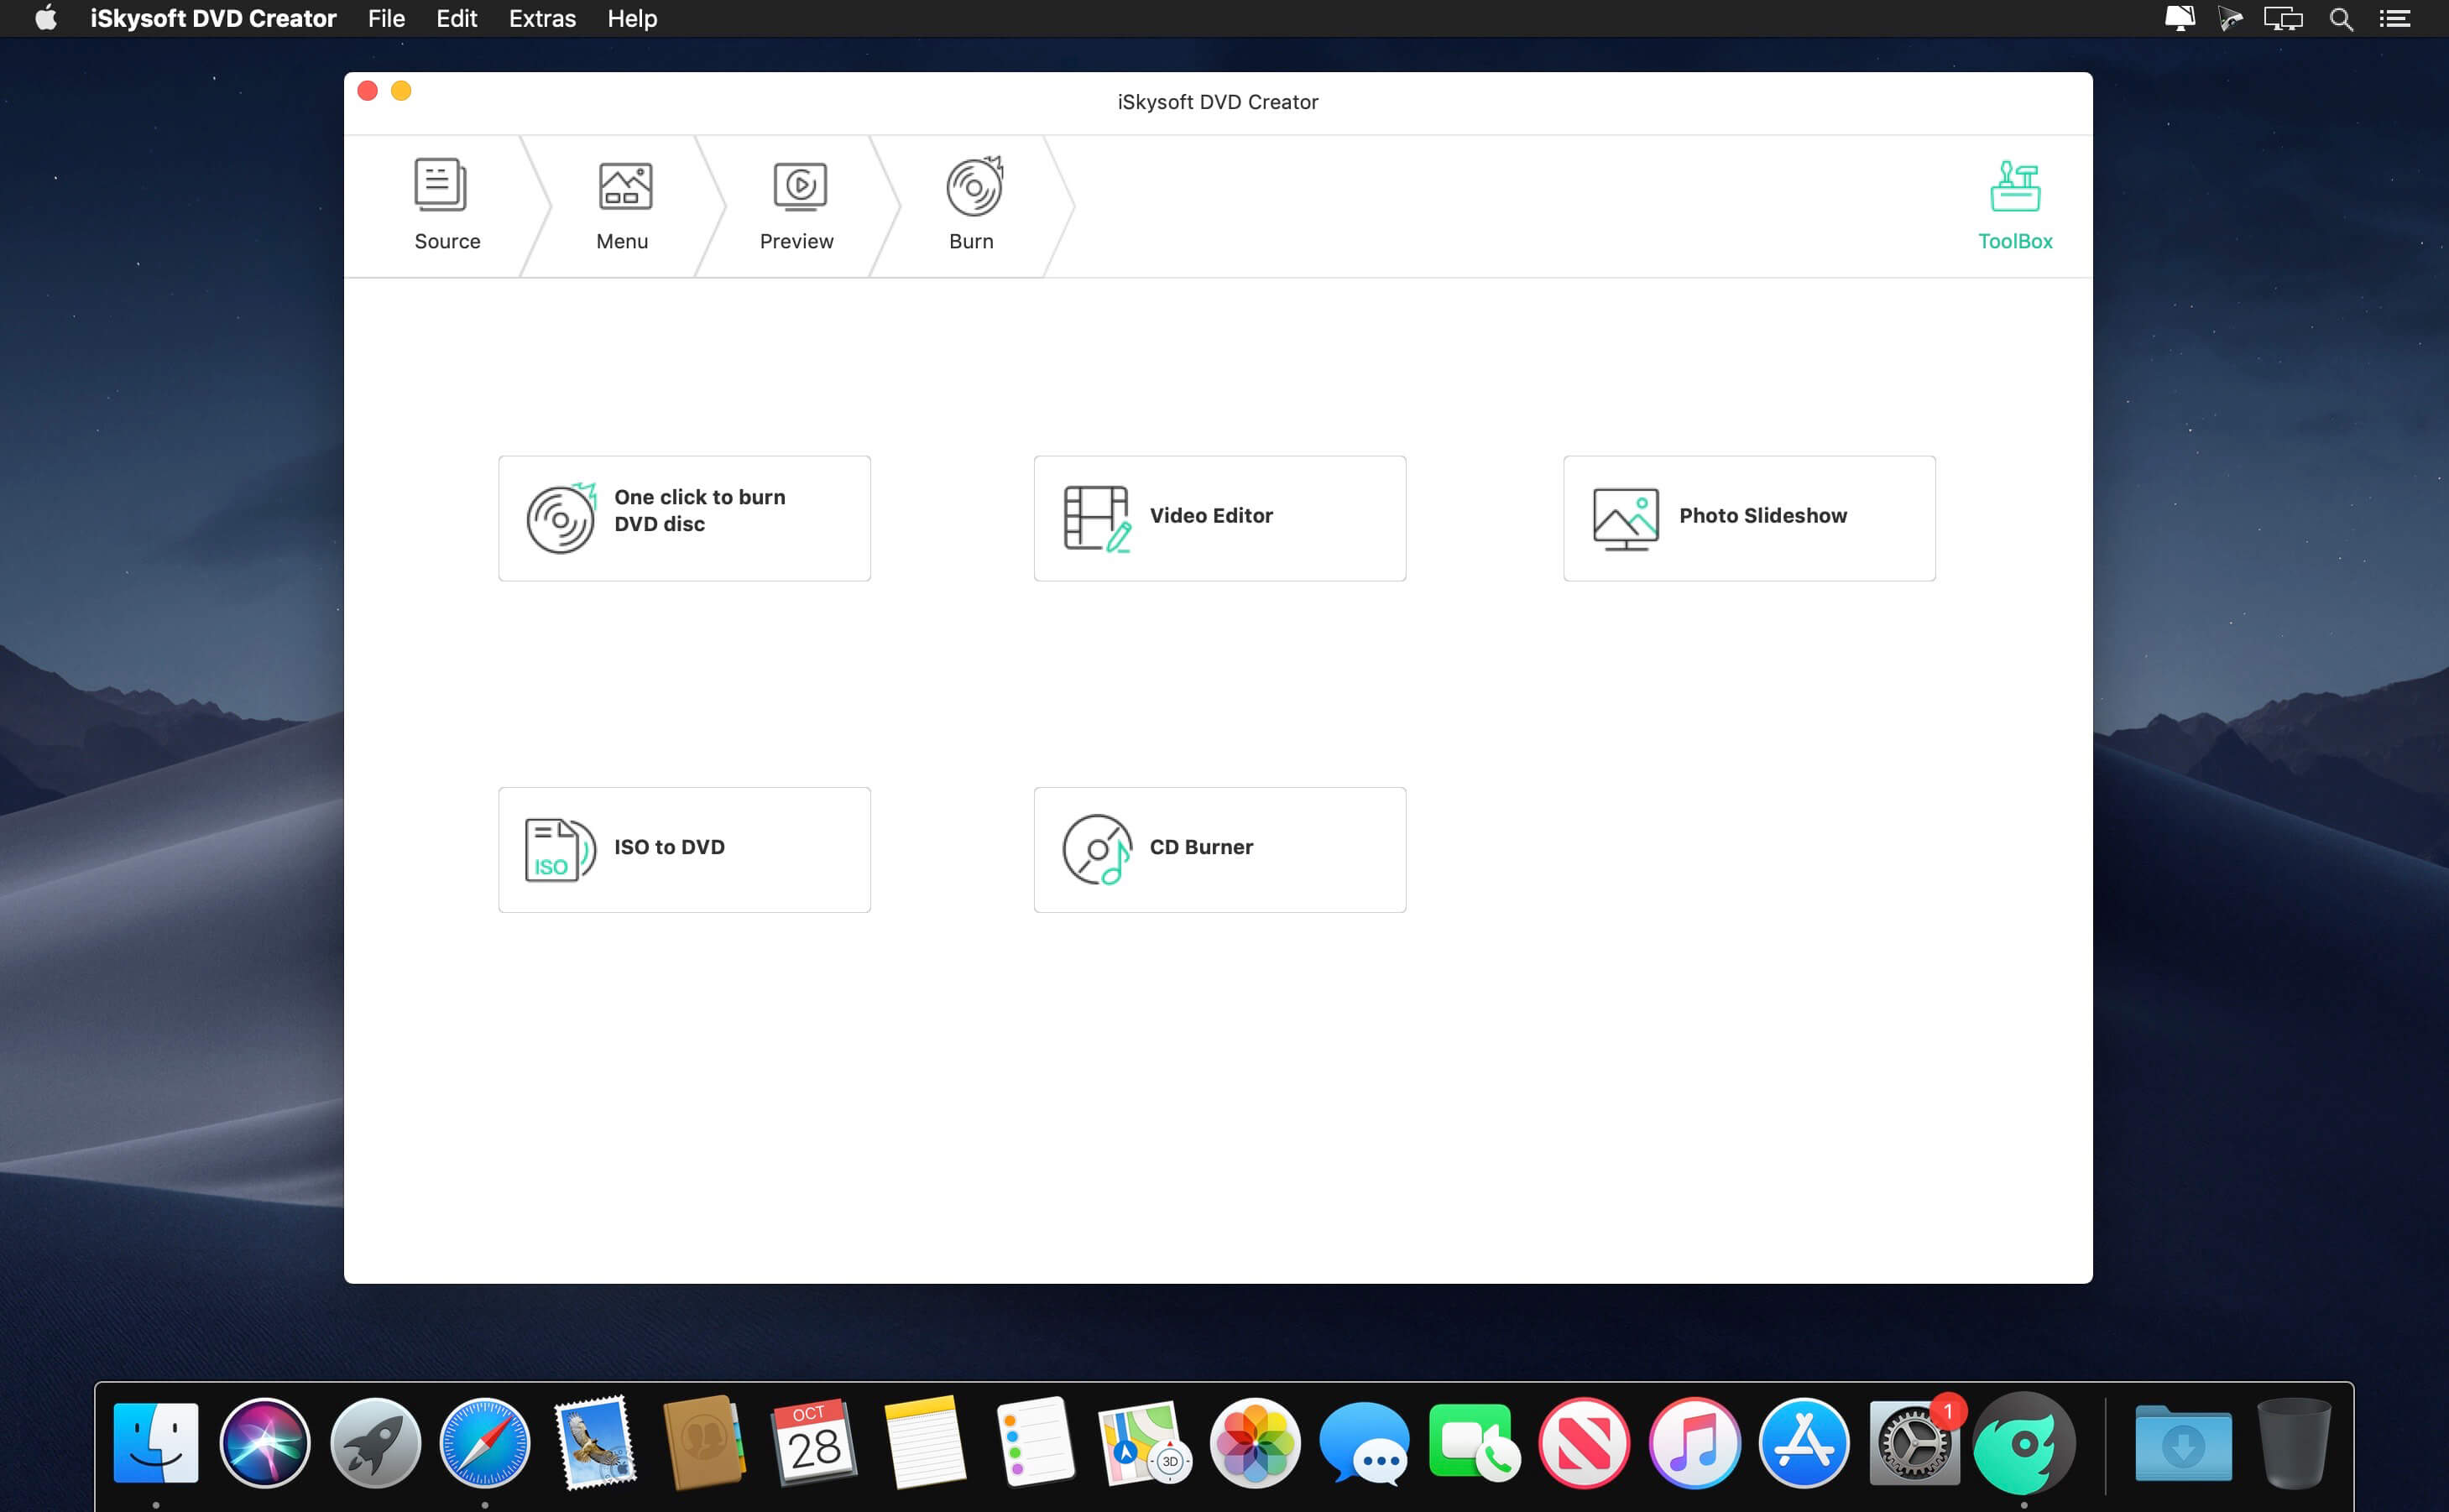Open the Photo Slideshow tool
This screenshot has width=2449, height=1512.
click(1749, 518)
